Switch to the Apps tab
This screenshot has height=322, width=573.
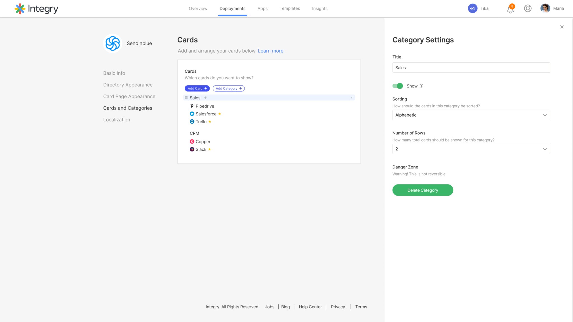pos(262,9)
